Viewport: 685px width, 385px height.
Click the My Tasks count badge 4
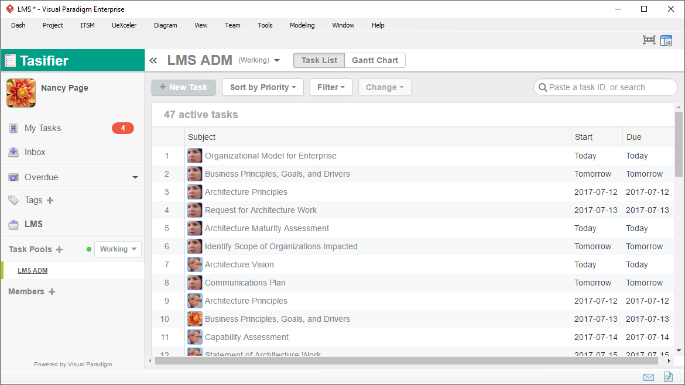tap(123, 128)
